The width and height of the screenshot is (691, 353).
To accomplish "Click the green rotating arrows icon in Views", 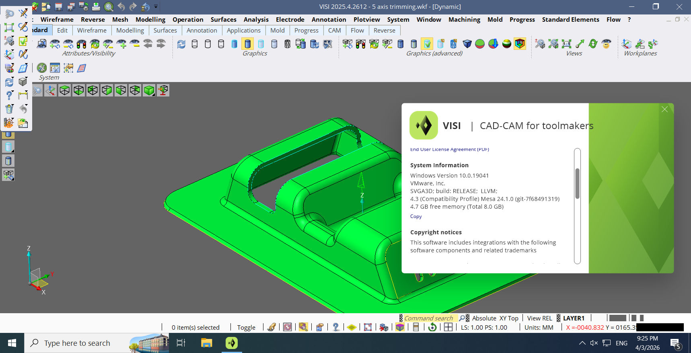I will [593, 44].
